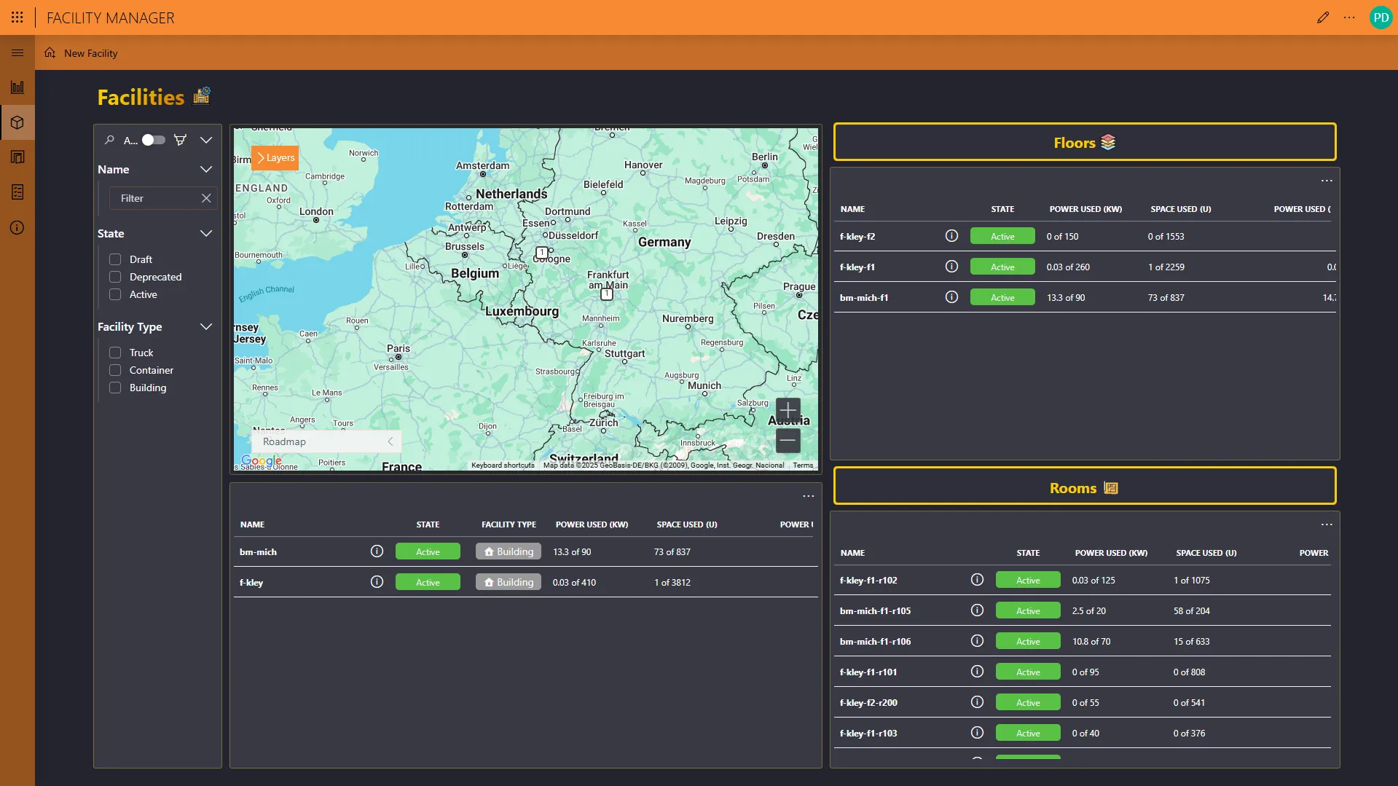Screen dimensions: 1398x786
Task: Select the bm-mich facility name
Action: 258,552
